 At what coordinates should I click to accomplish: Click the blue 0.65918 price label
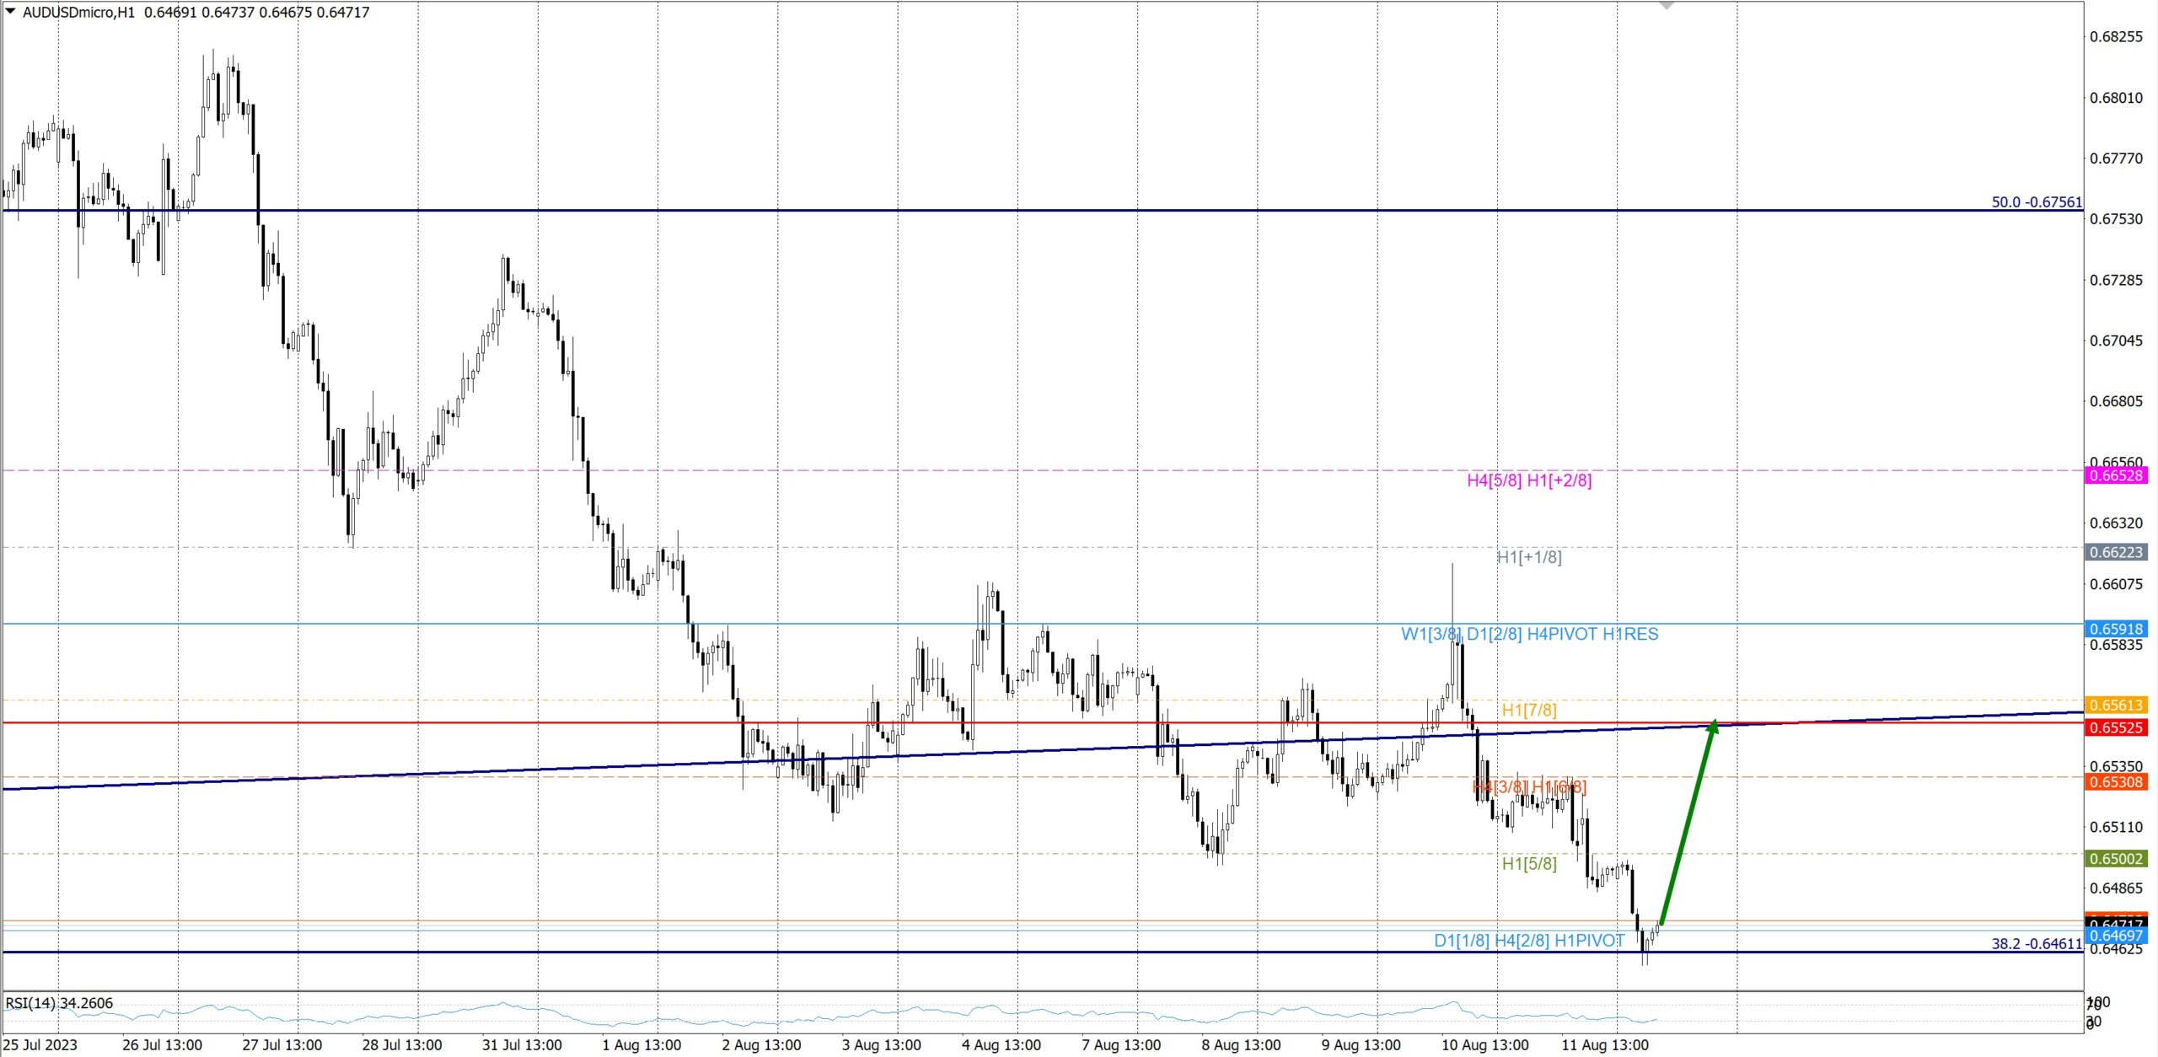tap(2116, 629)
